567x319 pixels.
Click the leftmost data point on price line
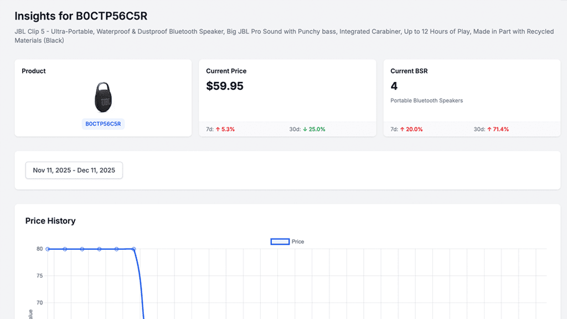pos(48,249)
